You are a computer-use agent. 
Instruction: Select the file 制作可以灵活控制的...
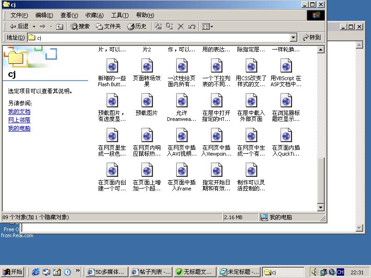point(251,177)
